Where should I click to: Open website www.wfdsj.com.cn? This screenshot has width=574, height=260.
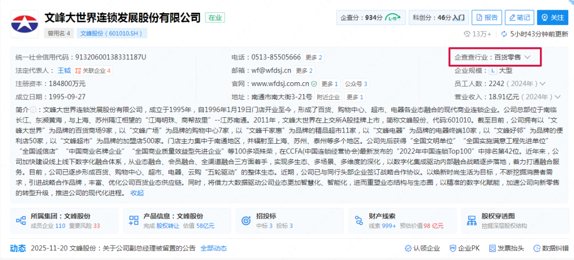click(x=281, y=84)
